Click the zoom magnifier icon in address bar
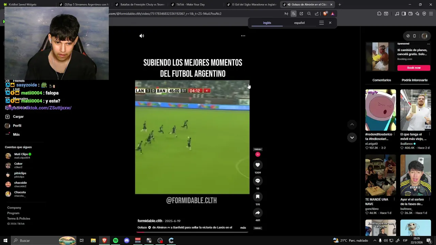Viewport: 436px width, 245px height. pyautogui.click(x=309, y=14)
